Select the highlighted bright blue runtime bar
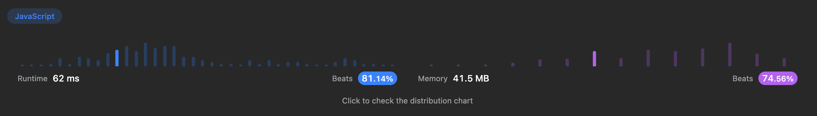Viewport: 817px width, 116px height. click(117, 58)
